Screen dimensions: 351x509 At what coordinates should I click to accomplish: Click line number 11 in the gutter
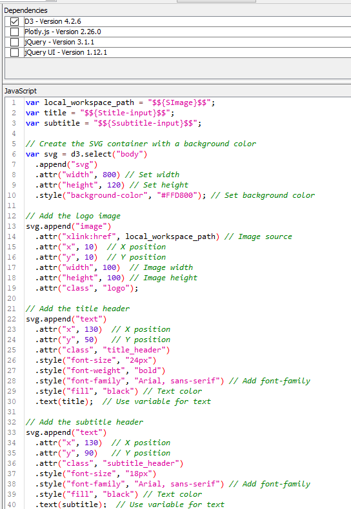(12, 206)
